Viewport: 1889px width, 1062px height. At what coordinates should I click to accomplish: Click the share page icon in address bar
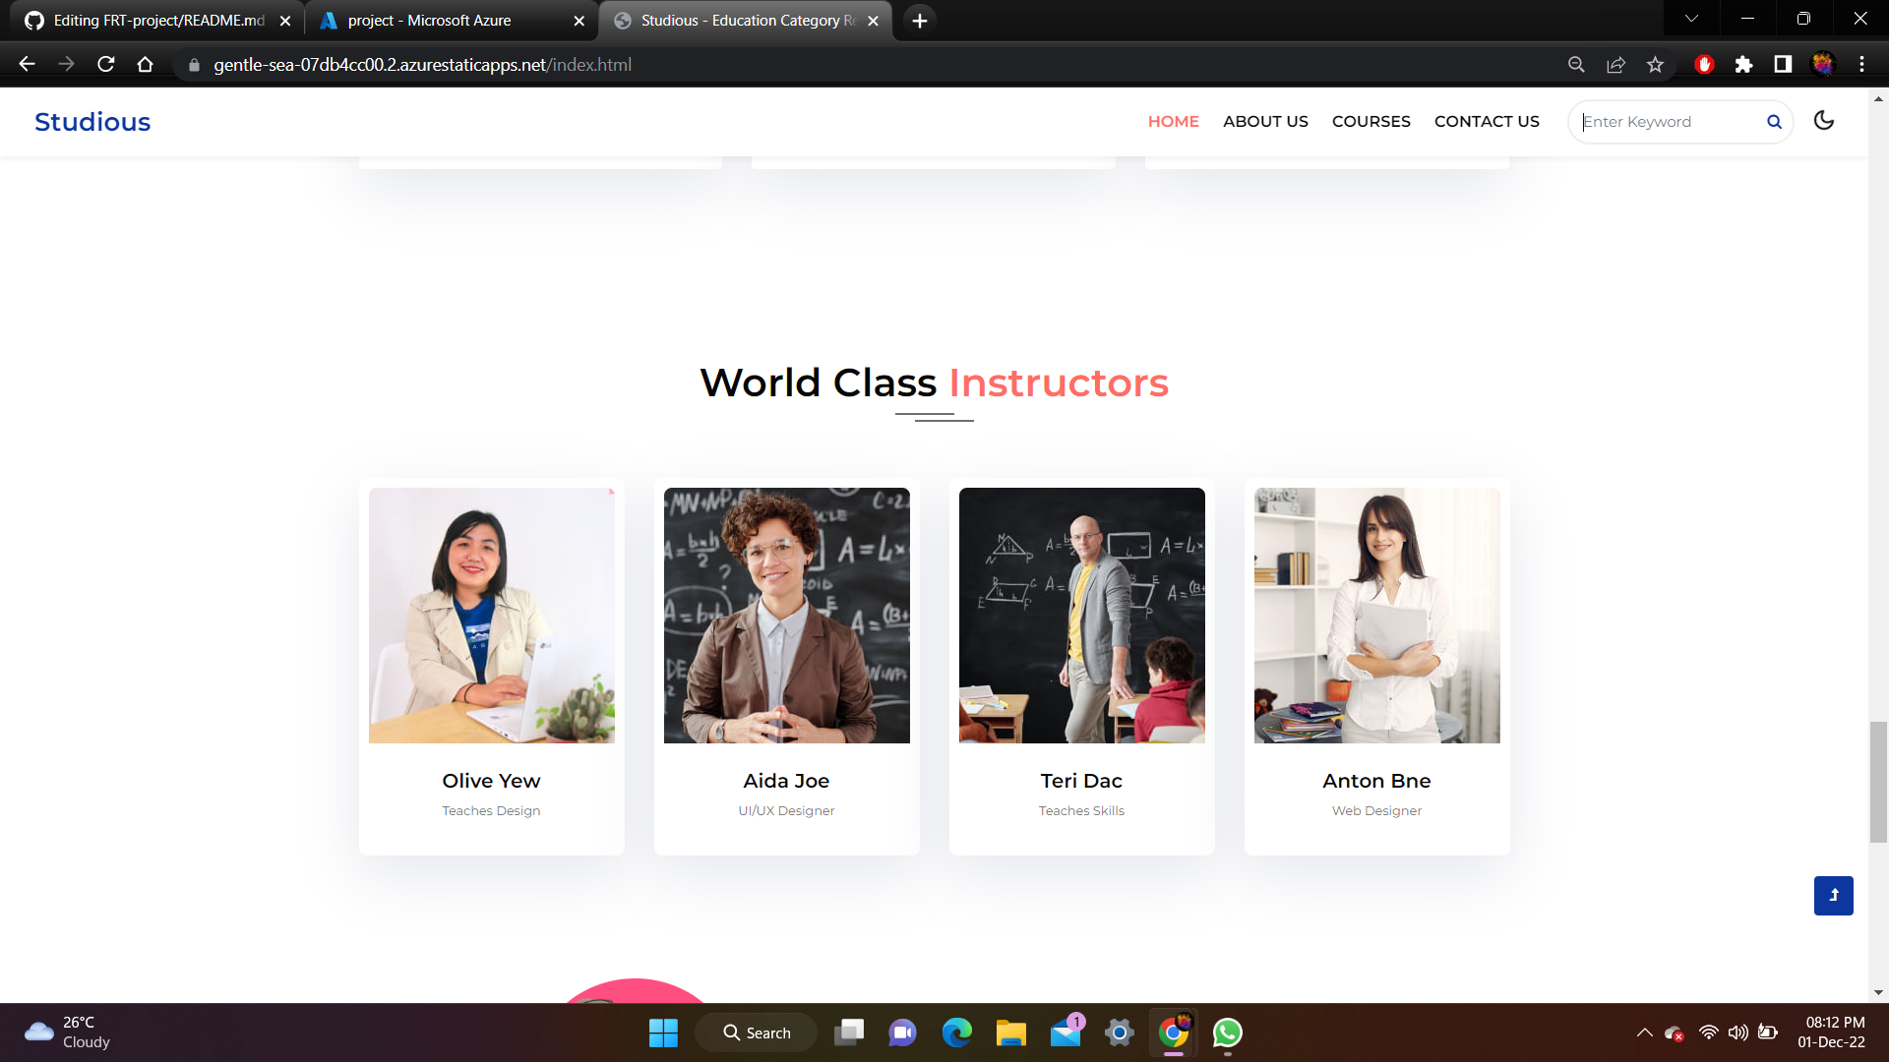1615,65
